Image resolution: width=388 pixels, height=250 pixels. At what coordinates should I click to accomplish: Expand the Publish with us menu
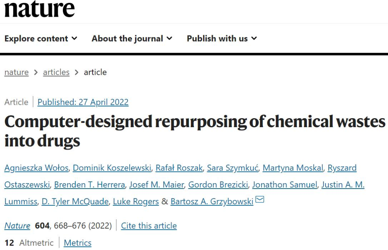pyautogui.click(x=222, y=39)
